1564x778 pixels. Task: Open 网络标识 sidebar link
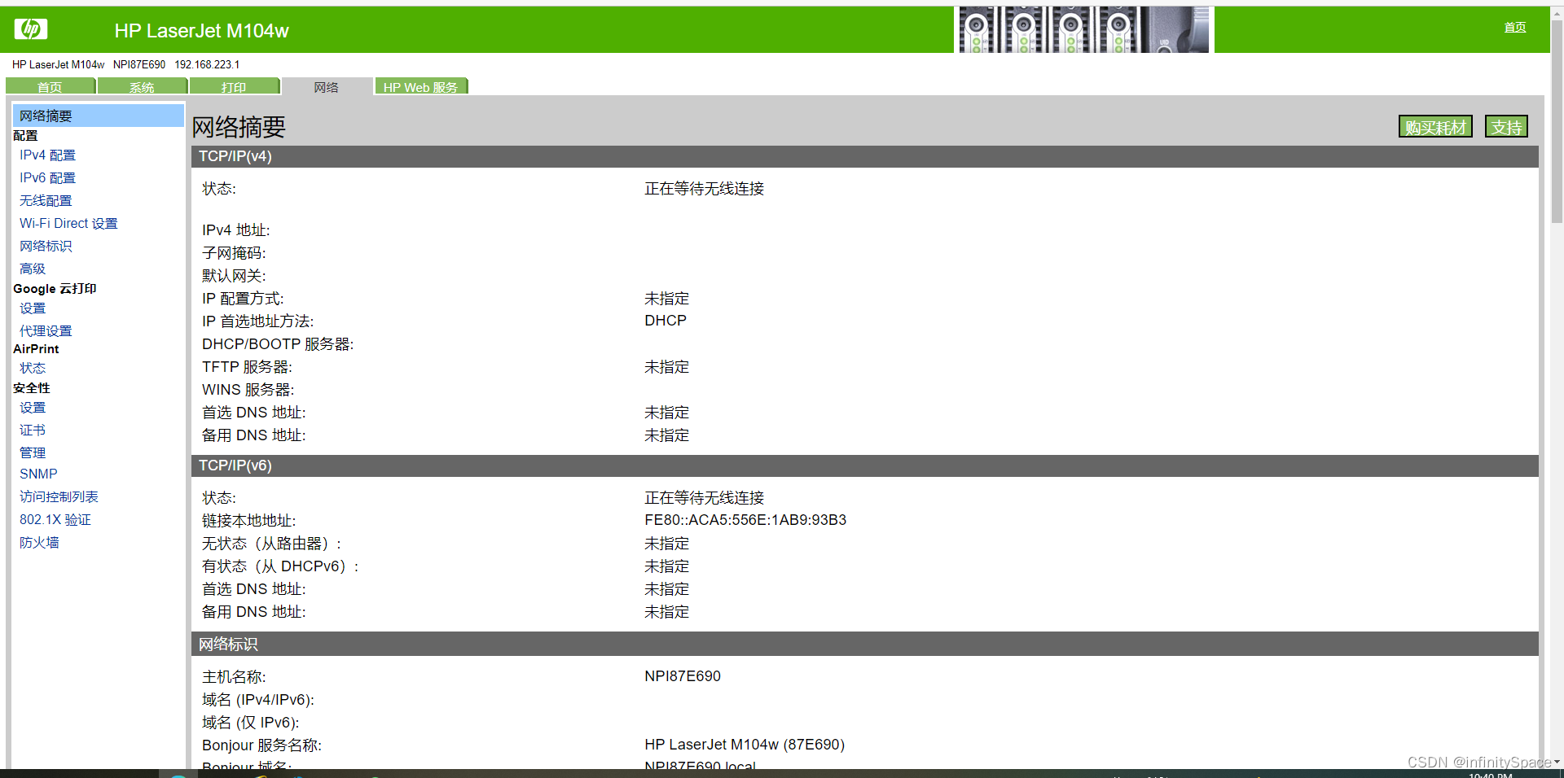[46, 246]
